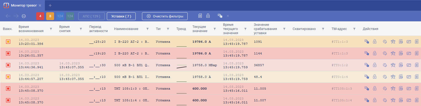Click the lock icon in the top toolbar
This screenshot has width=421, height=106.
(208, 16)
